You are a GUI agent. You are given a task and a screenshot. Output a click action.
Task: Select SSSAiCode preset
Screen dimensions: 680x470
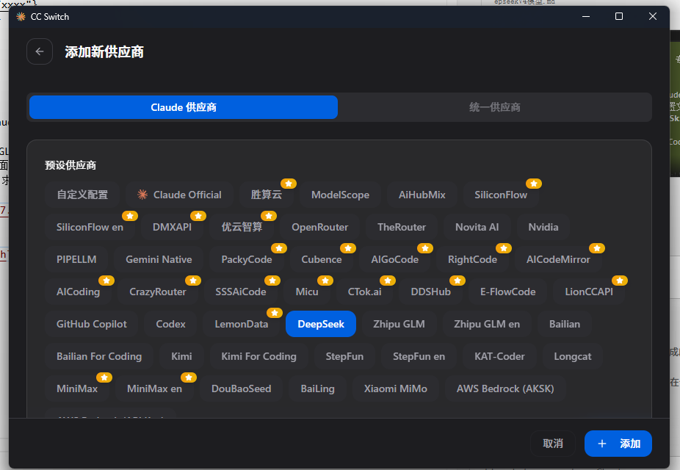(x=241, y=292)
